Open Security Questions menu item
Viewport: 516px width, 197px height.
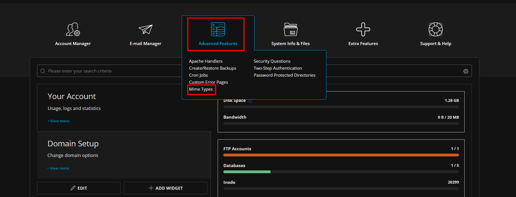click(x=272, y=61)
